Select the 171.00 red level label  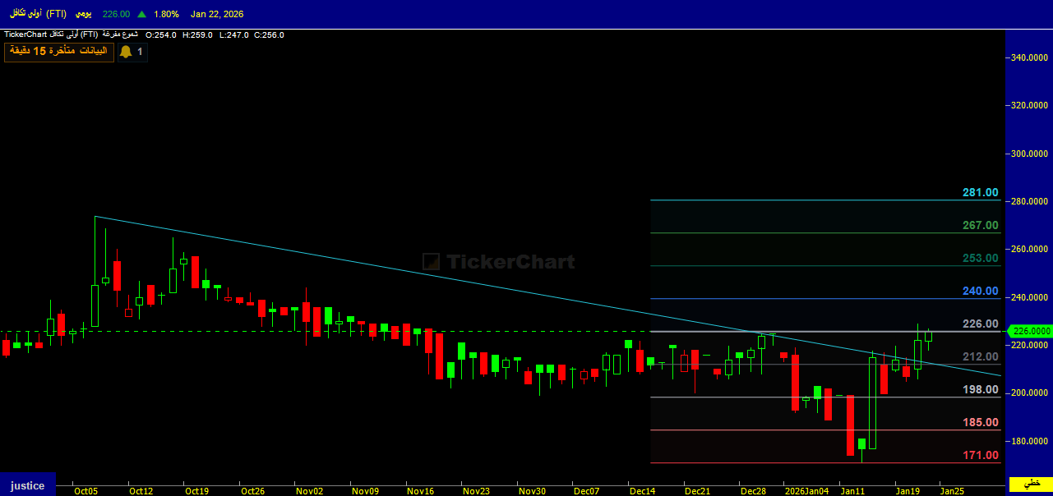(980, 456)
